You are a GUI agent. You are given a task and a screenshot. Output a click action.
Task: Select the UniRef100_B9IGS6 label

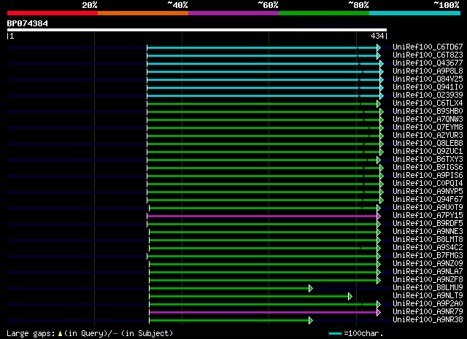(x=428, y=168)
